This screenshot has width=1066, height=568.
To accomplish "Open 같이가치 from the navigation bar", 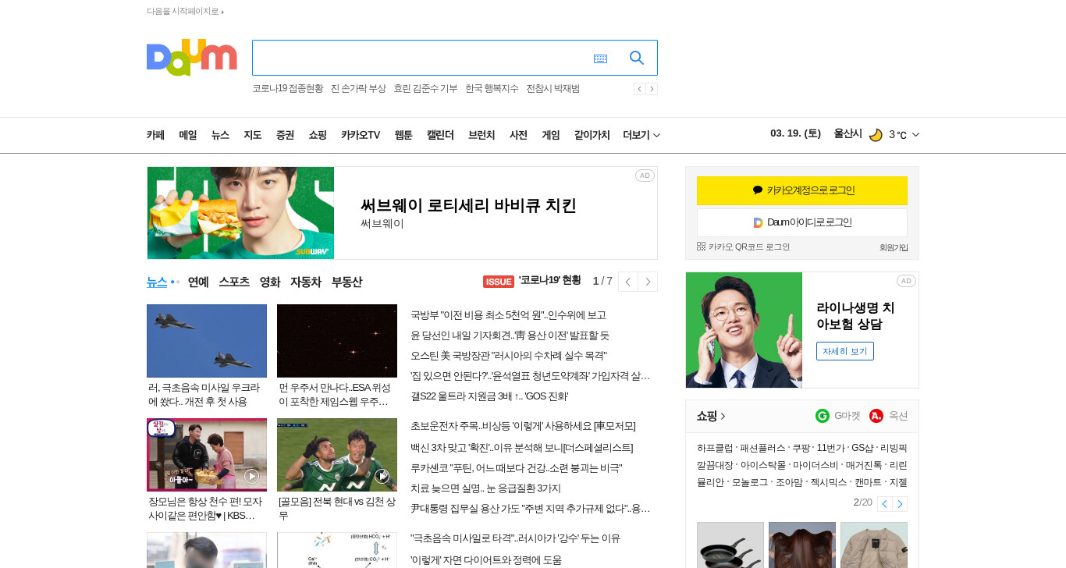I will click(x=592, y=135).
